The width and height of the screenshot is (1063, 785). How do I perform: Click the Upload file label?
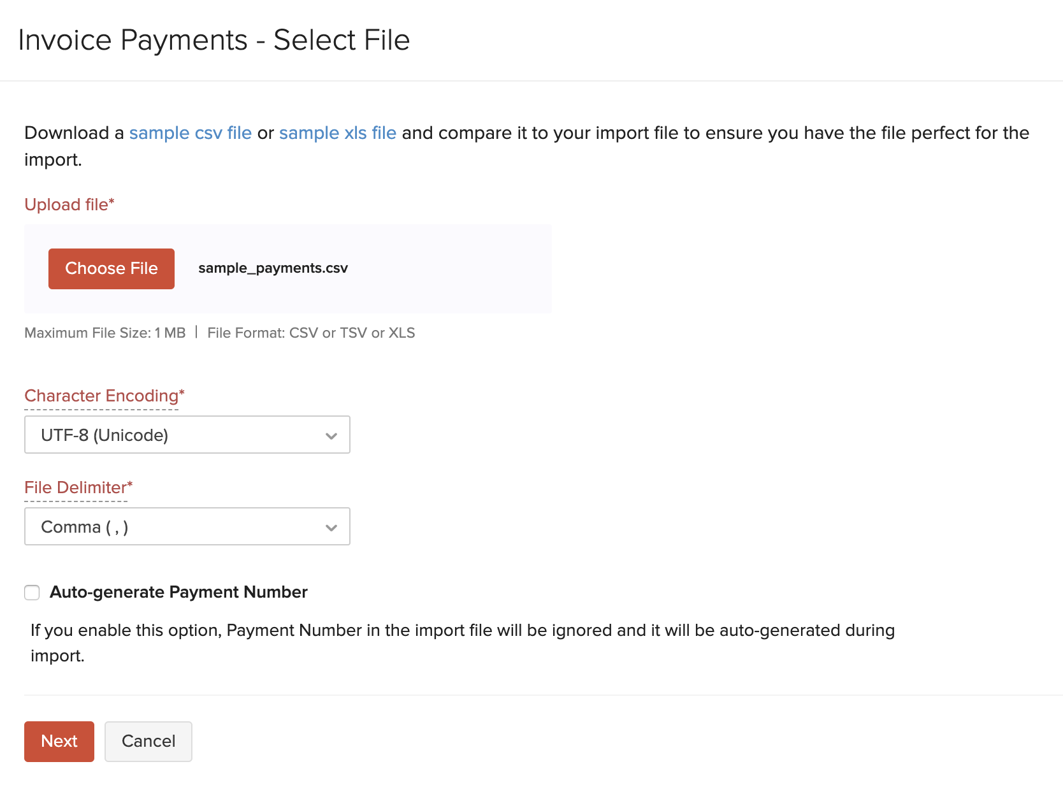[x=69, y=204]
